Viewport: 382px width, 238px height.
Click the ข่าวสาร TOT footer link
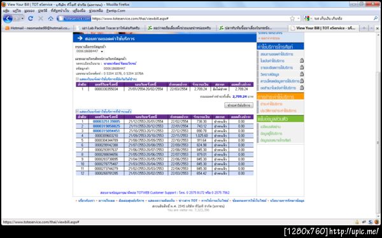(x=188, y=201)
